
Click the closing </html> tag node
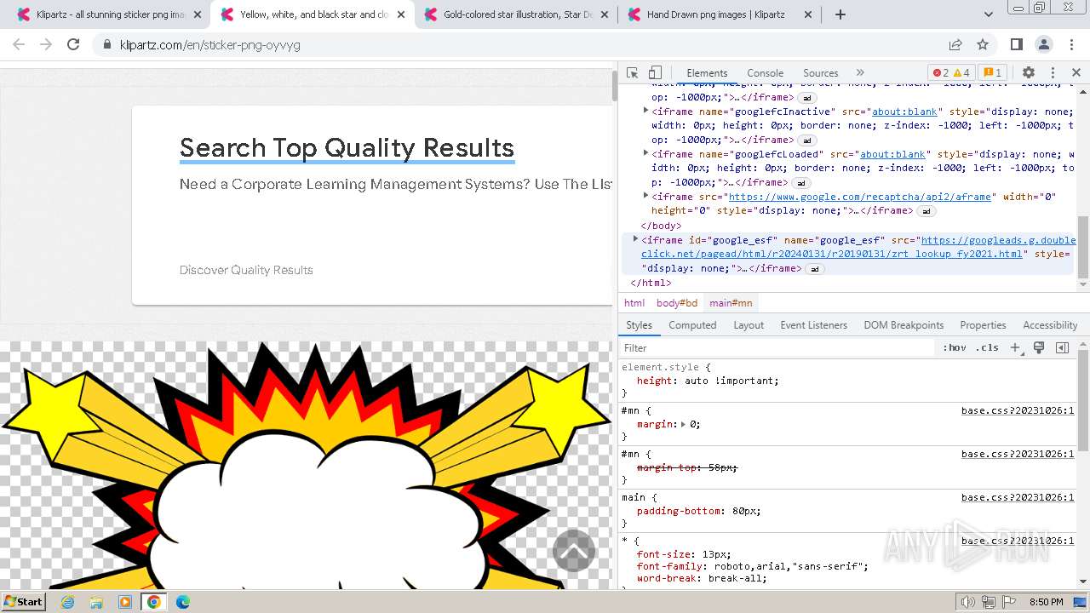pos(651,283)
